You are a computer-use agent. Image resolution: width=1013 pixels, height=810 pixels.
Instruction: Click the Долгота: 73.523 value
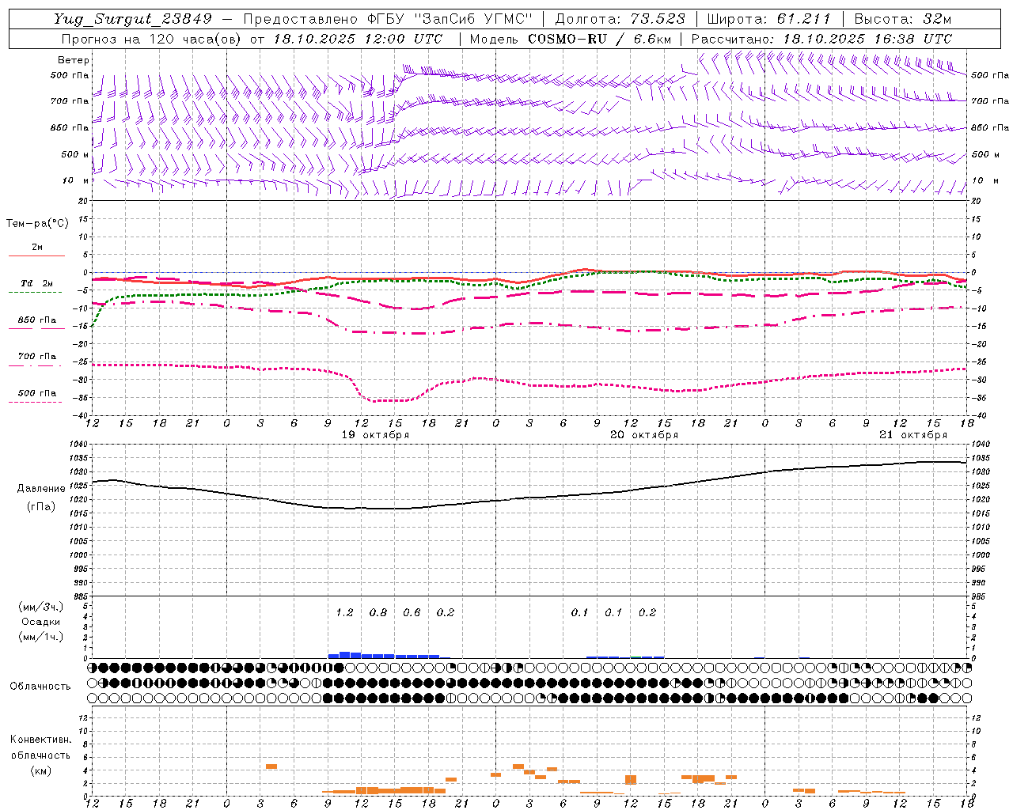620,19
